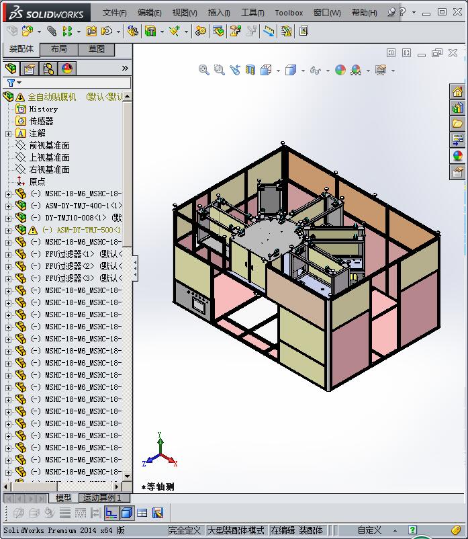Click the Exploded View icon
This screenshot has height=539, width=468.
click(235, 32)
